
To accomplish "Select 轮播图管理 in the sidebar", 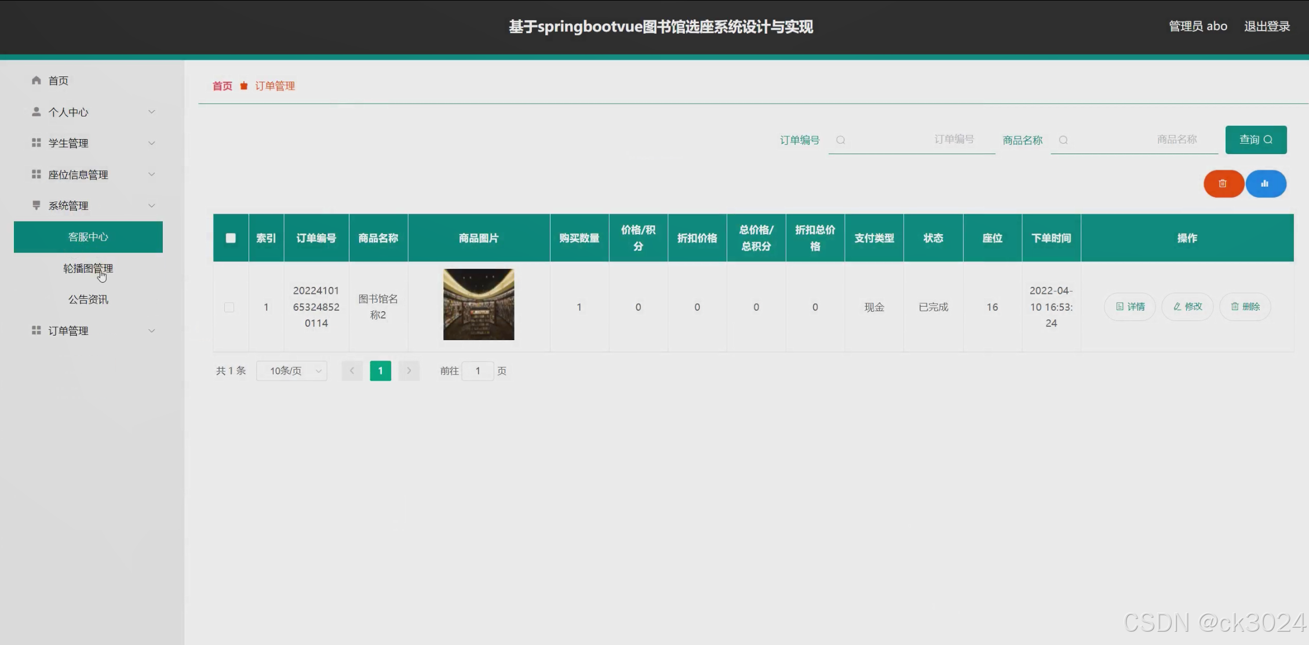I will pyautogui.click(x=88, y=268).
